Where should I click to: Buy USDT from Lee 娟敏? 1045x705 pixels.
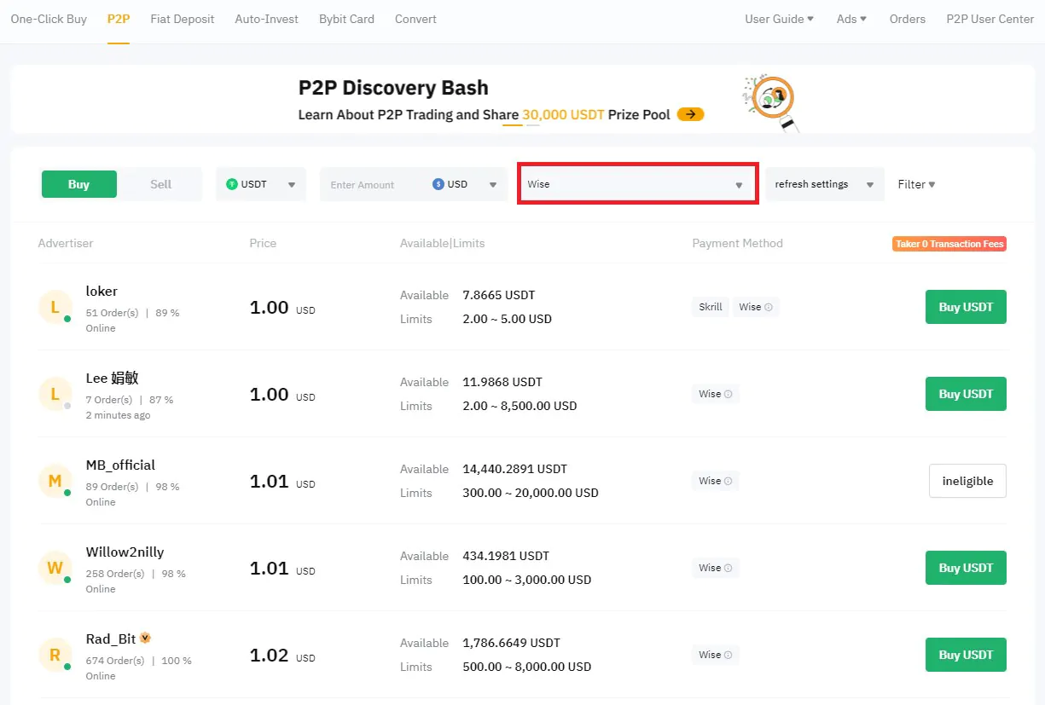pyautogui.click(x=966, y=394)
